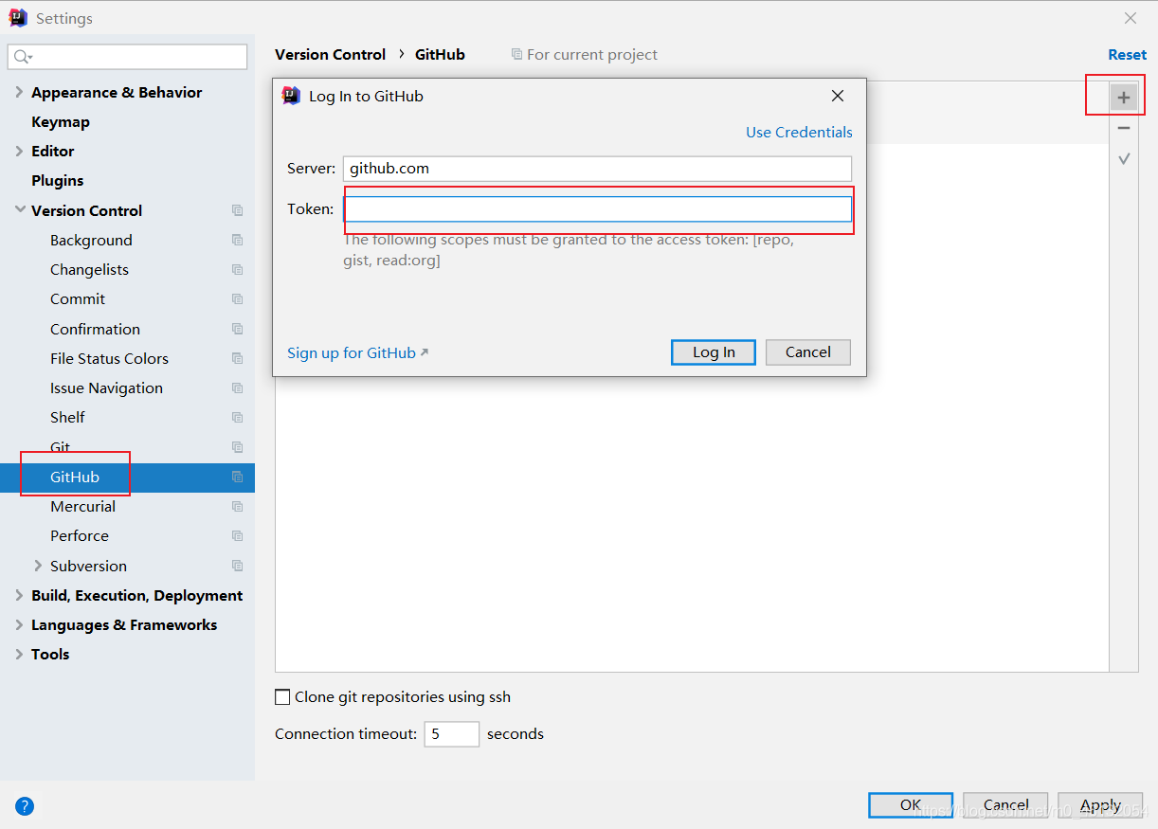Open the Changelists settings page
1158x829 pixels.
89,270
